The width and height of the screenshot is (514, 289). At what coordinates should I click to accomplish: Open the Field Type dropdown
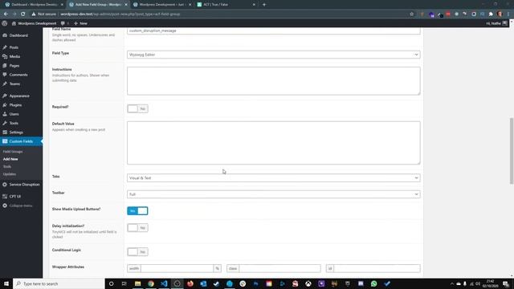click(x=274, y=55)
